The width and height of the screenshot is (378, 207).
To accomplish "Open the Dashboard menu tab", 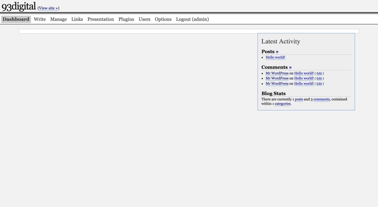I will [16, 19].
